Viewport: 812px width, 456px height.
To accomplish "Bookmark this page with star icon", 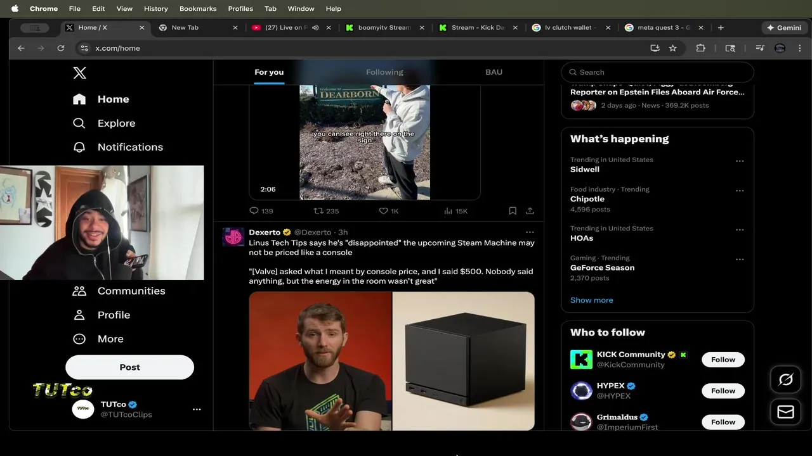I will tap(672, 48).
